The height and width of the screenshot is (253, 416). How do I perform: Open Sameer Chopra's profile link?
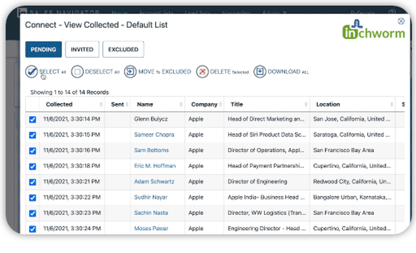[154, 135]
